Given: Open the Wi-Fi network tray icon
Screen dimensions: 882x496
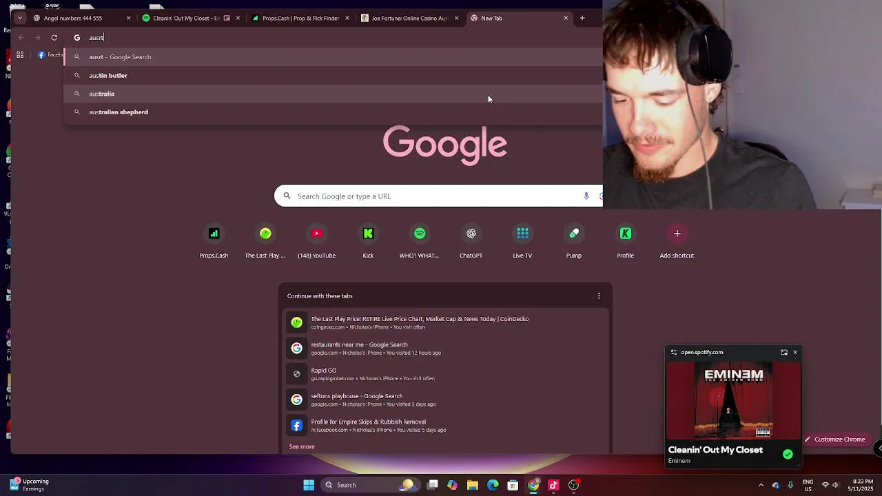Looking at the screenshot, I should [x=825, y=485].
